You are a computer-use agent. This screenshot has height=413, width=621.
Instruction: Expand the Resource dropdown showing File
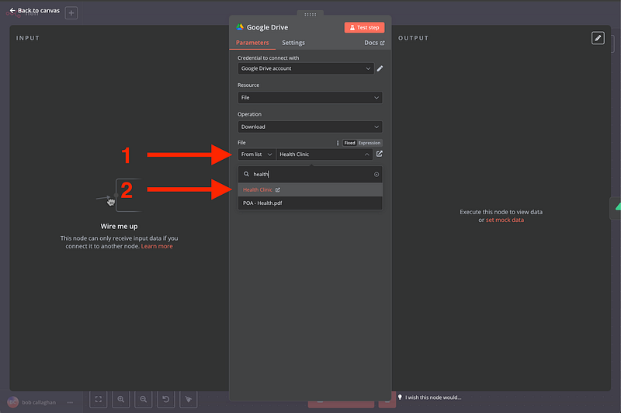coord(310,98)
